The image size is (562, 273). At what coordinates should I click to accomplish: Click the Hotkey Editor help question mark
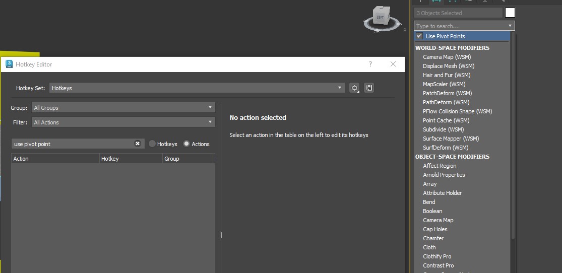pos(370,64)
